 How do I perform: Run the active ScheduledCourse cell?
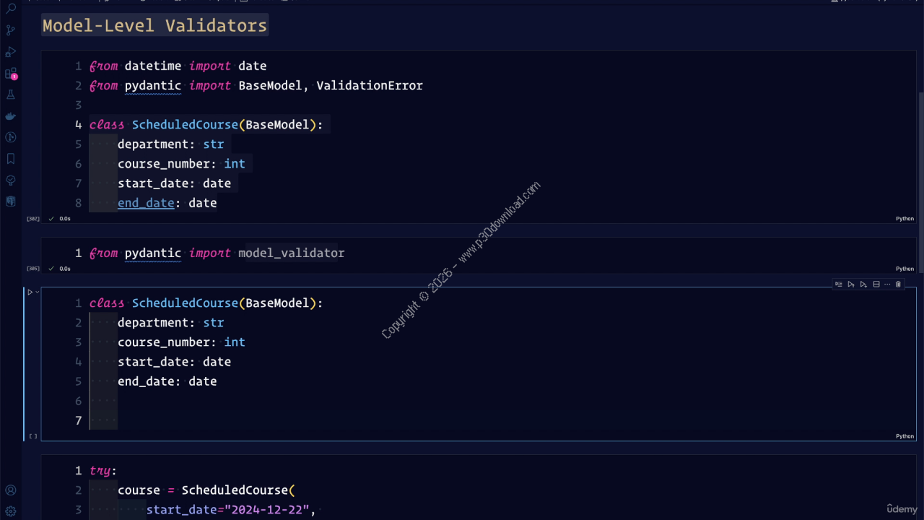[x=30, y=292]
